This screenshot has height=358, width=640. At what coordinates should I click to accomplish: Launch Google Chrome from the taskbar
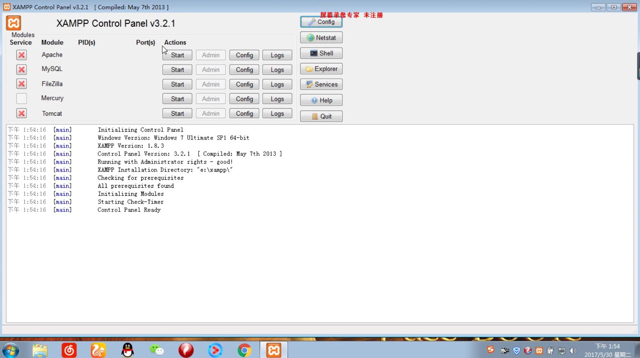(244, 350)
